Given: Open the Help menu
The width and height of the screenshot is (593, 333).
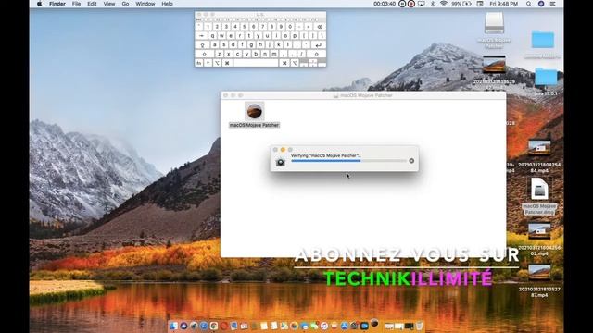Looking at the screenshot, I should coord(167,4).
